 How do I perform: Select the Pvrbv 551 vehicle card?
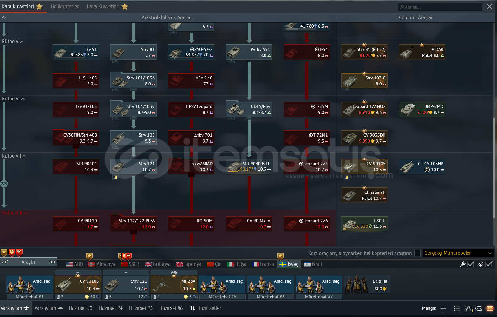click(249, 52)
